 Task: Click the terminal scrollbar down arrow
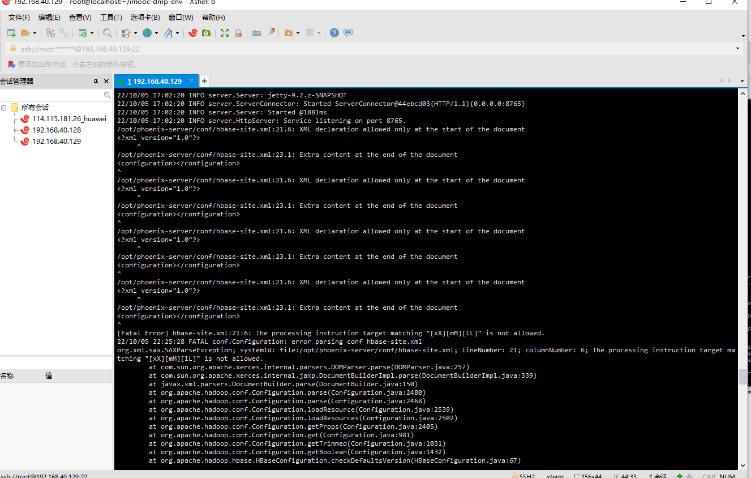(x=743, y=464)
